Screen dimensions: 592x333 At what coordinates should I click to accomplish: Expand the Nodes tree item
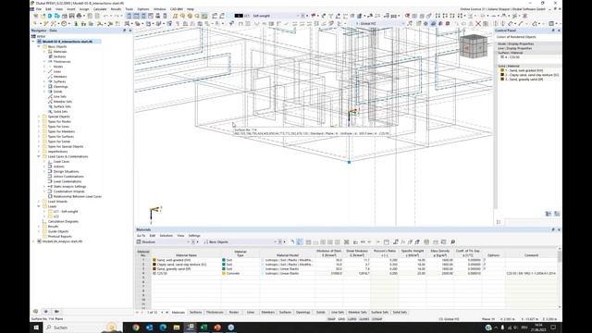(x=44, y=67)
